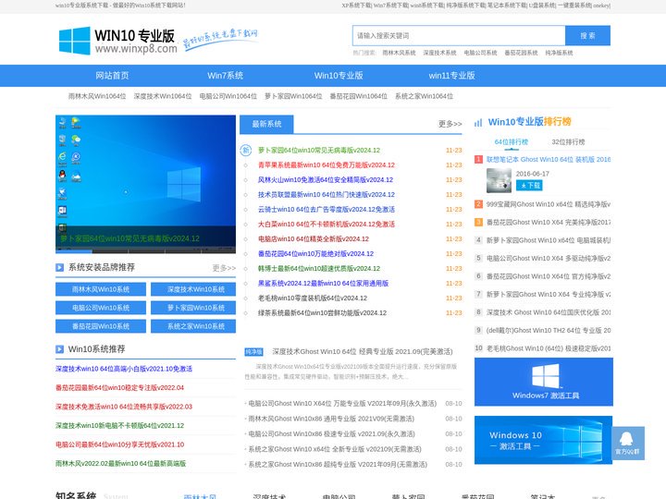Click the WIN10 专业版 site logo
The image size is (666, 499).
pyautogui.click(x=117, y=41)
